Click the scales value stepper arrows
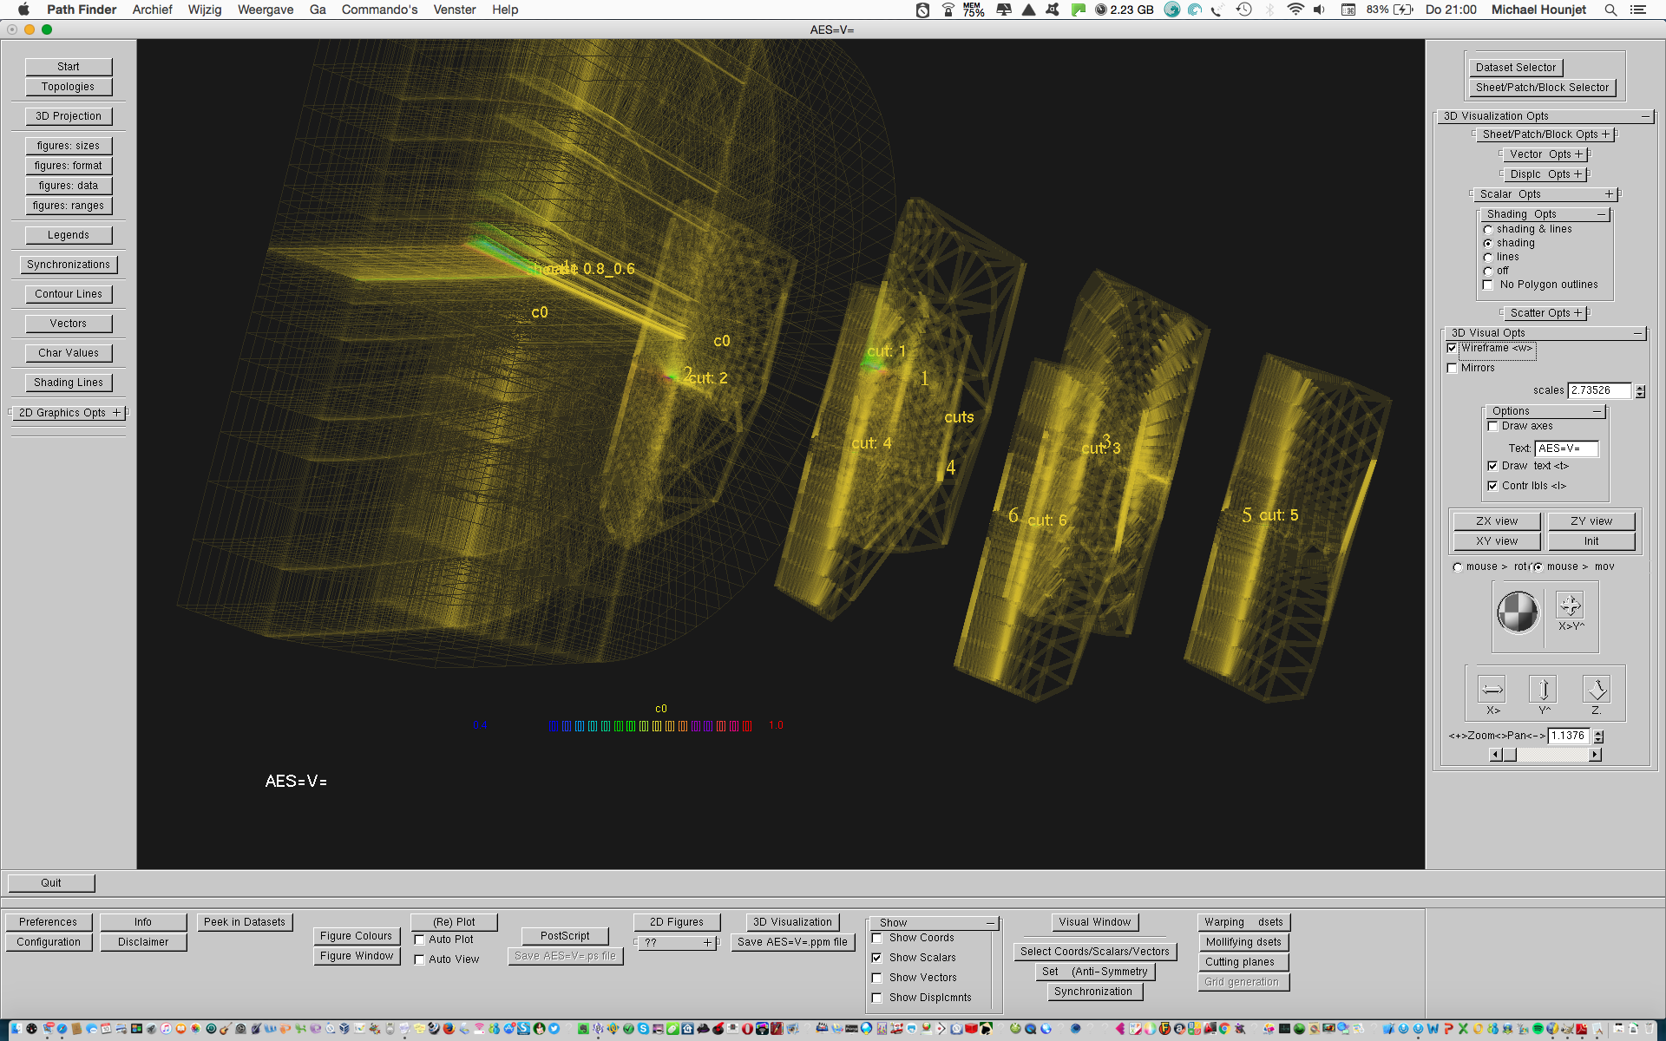 1640,391
